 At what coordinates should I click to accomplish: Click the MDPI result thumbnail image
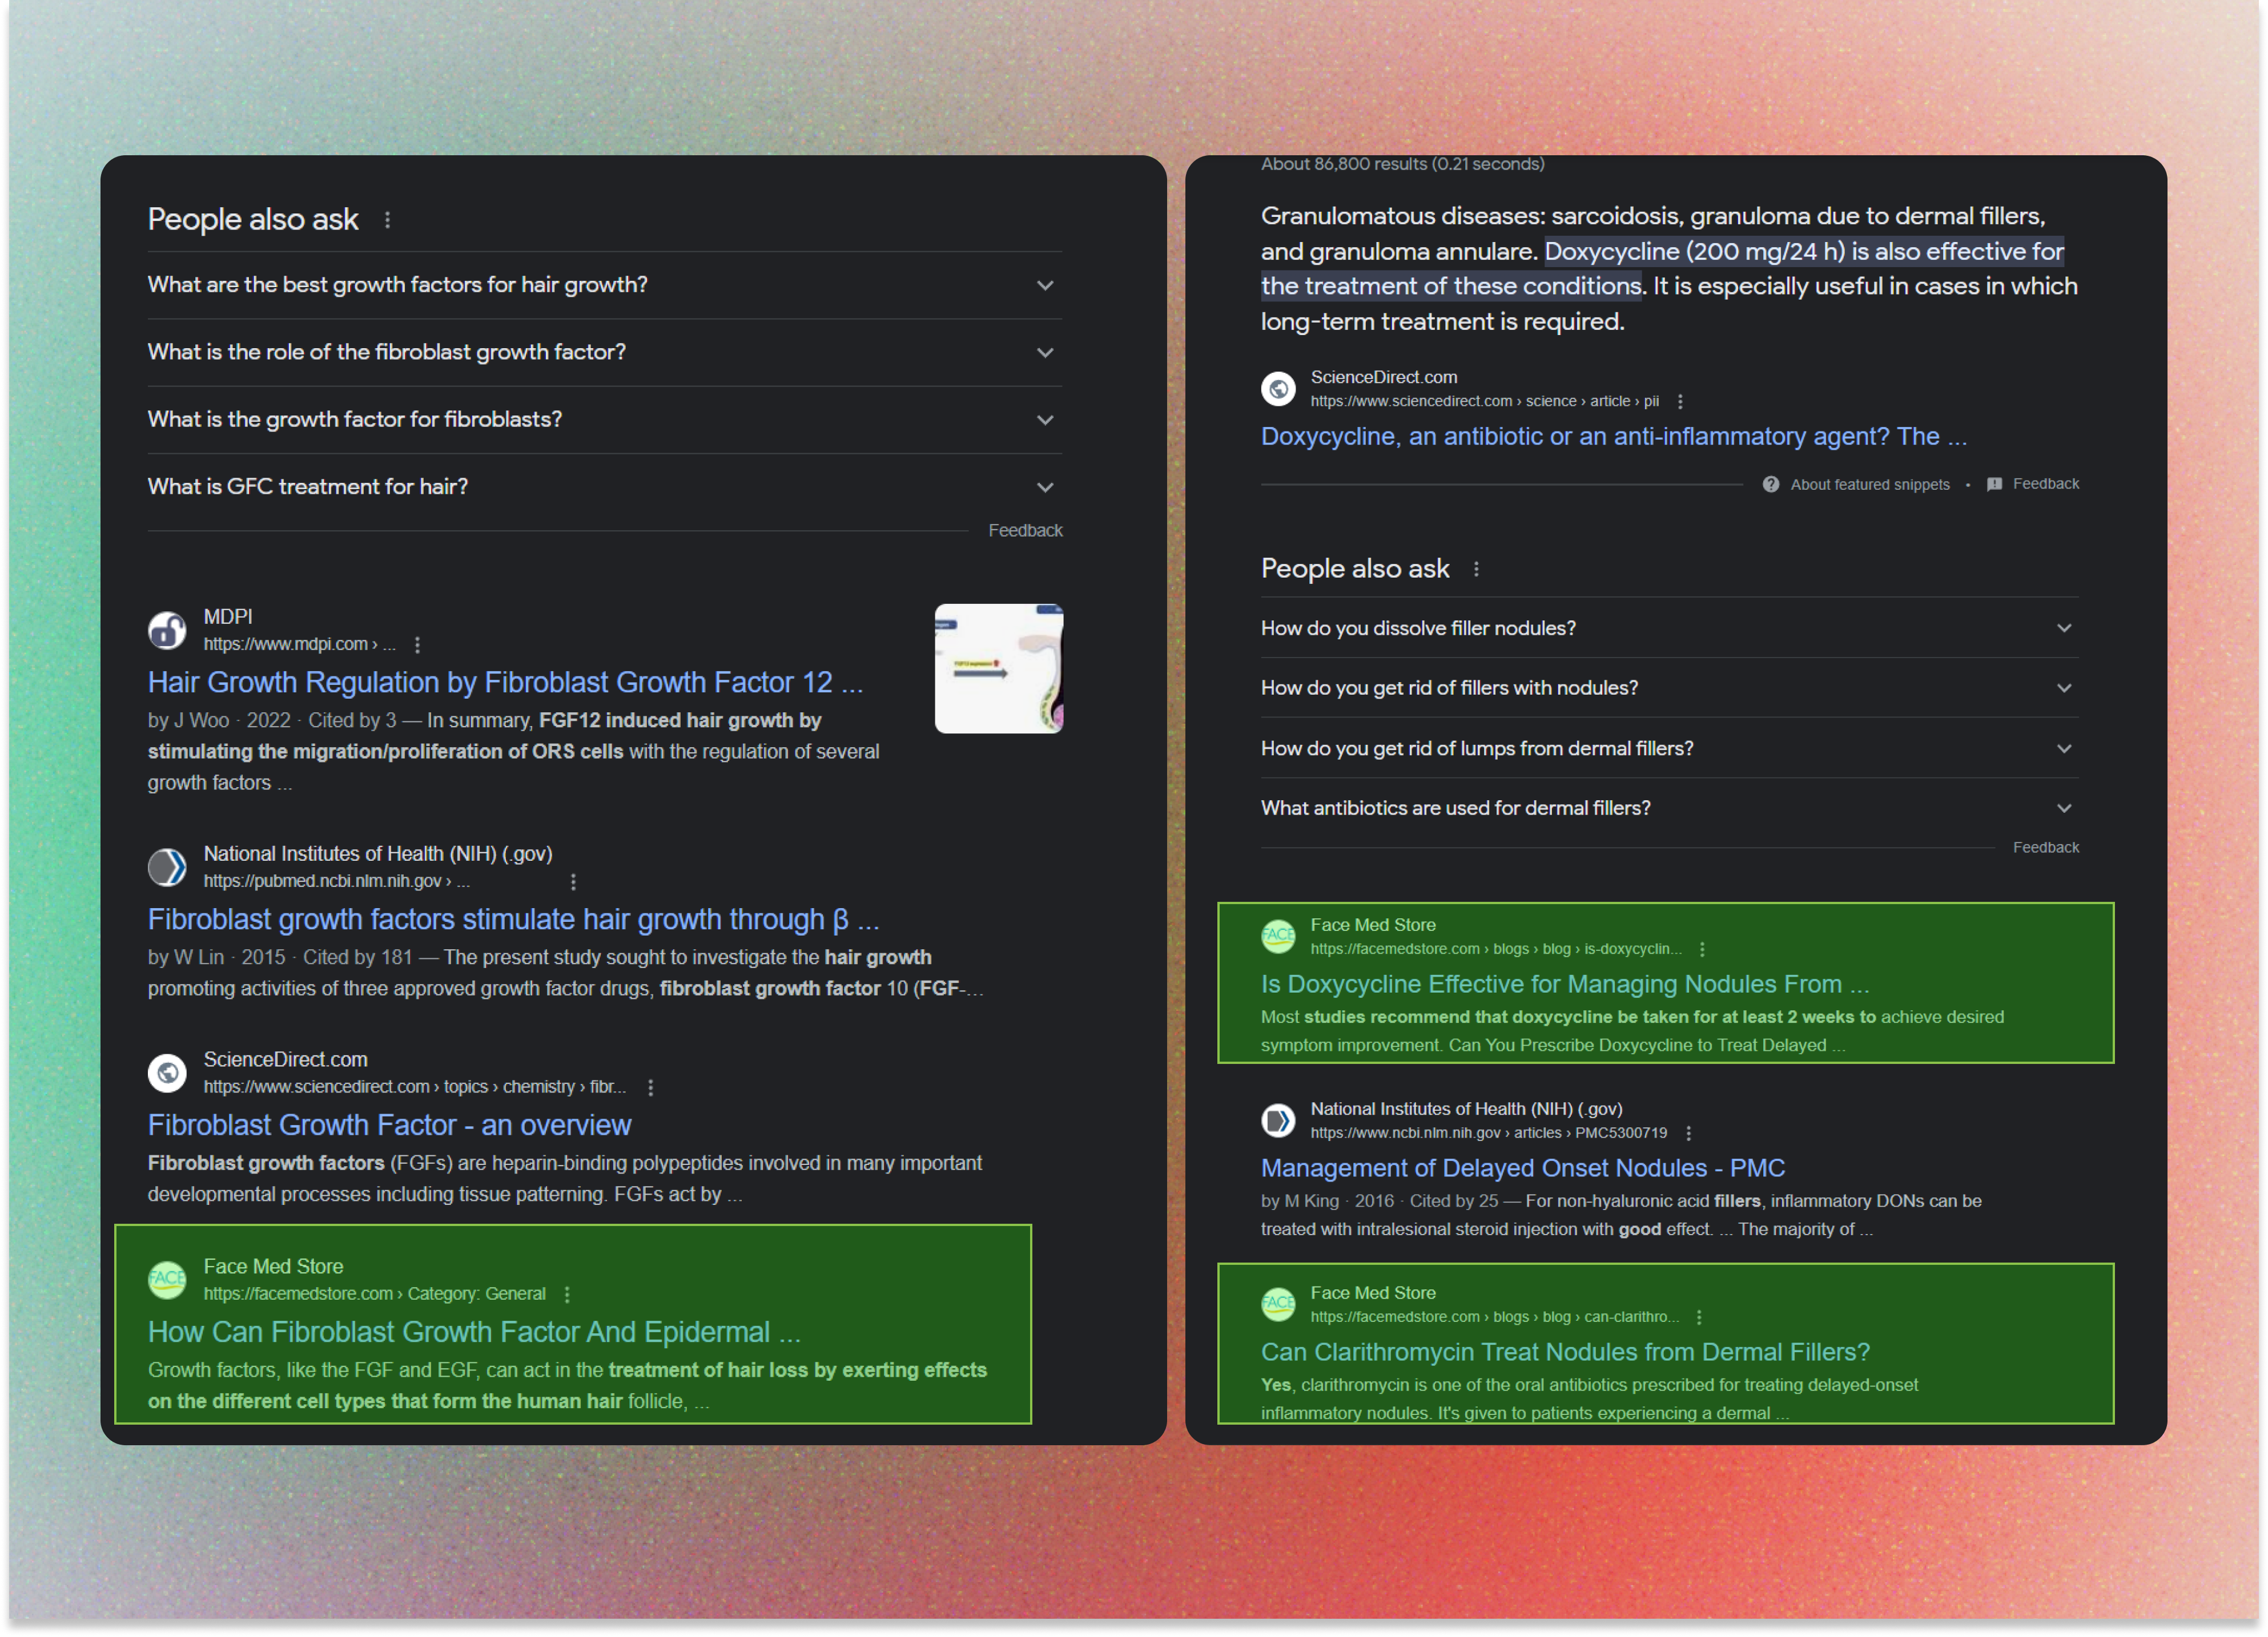(x=998, y=668)
